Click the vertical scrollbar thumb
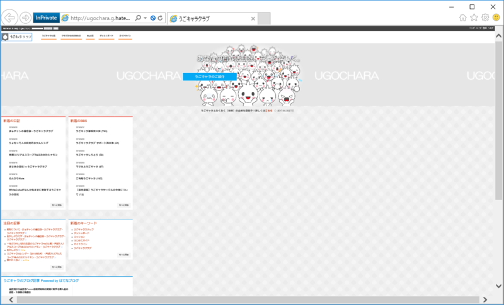 coord(498,120)
